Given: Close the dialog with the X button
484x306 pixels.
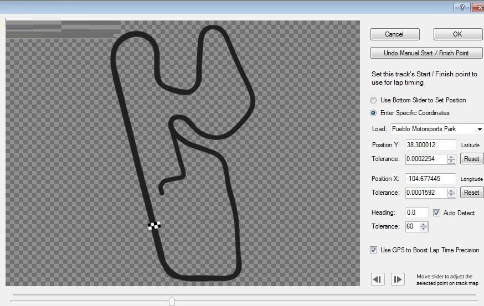Looking at the screenshot, I should point(478,7).
